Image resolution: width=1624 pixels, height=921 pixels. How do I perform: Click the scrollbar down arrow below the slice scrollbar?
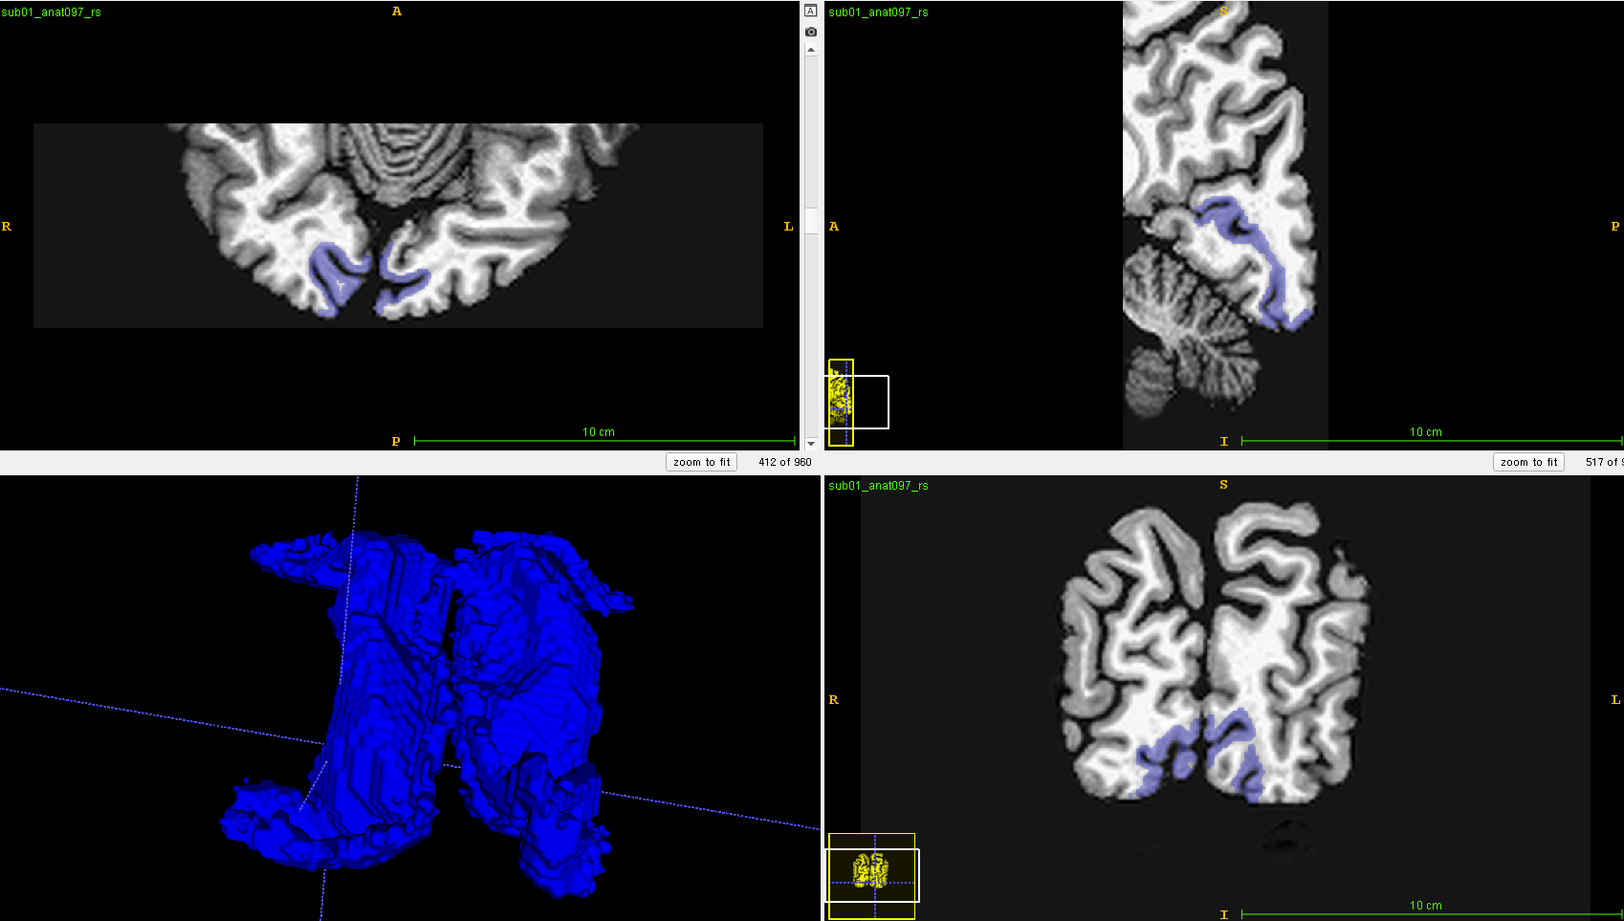810,444
